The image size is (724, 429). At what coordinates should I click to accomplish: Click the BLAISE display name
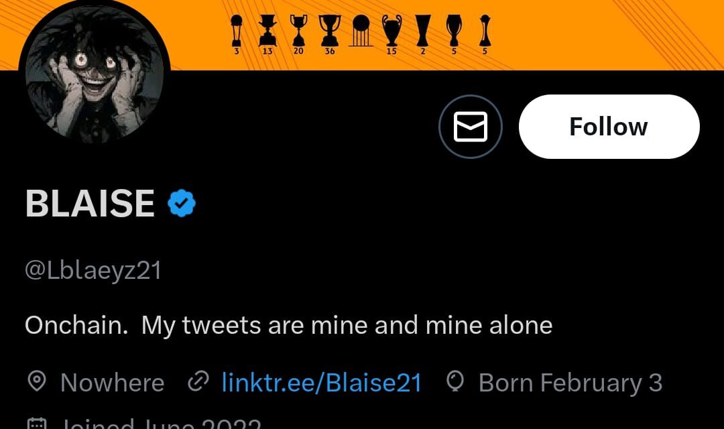[x=90, y=204]
